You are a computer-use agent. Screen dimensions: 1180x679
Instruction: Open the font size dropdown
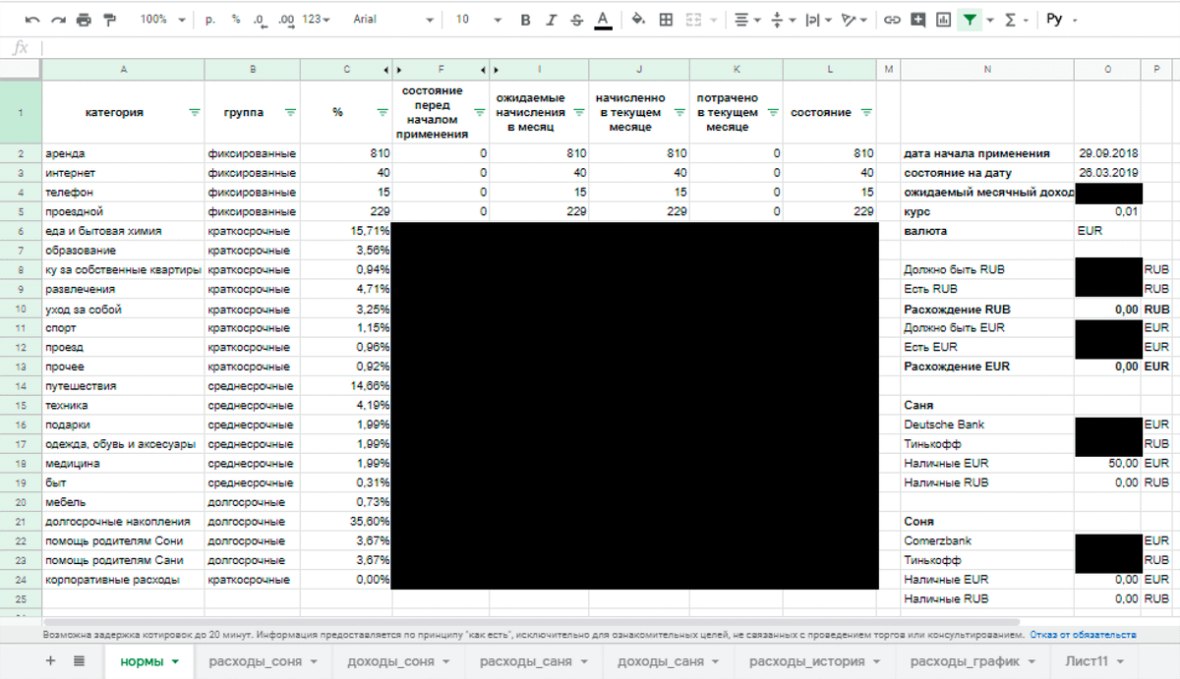click(478, 20)
